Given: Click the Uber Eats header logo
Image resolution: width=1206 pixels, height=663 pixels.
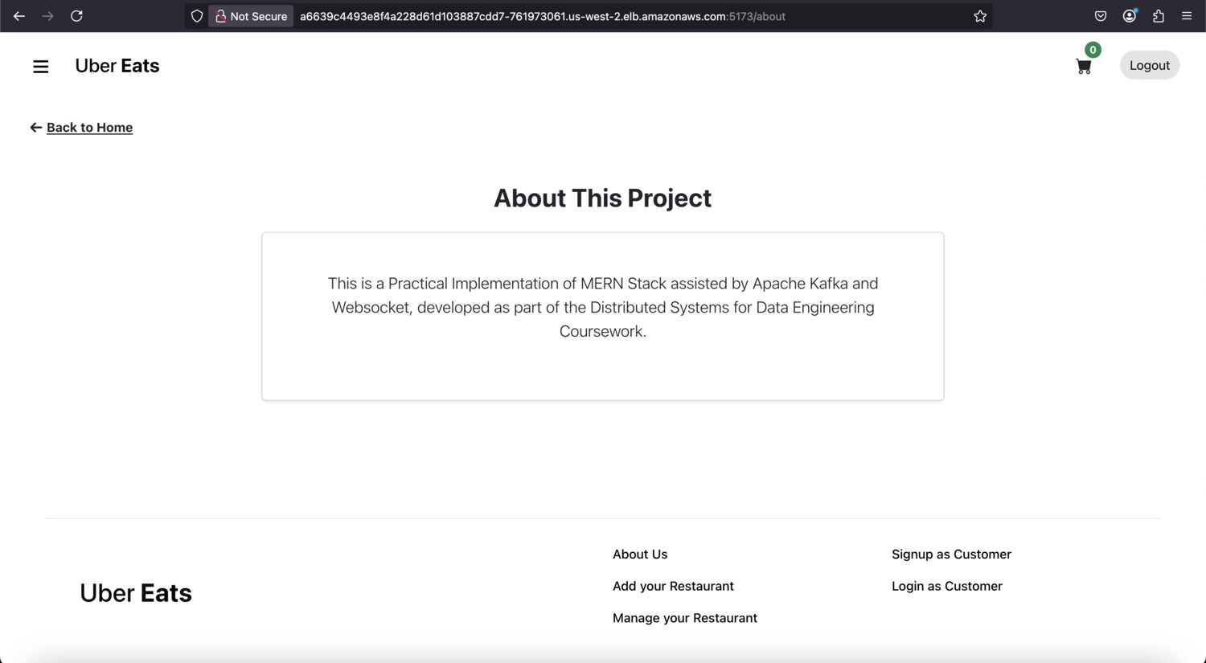Looking at the screenshot, I should (x=117, y=66).
